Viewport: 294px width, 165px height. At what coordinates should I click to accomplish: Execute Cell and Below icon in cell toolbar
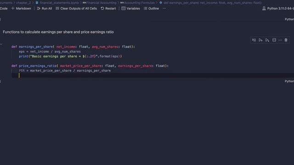click(x=267, y=40)
